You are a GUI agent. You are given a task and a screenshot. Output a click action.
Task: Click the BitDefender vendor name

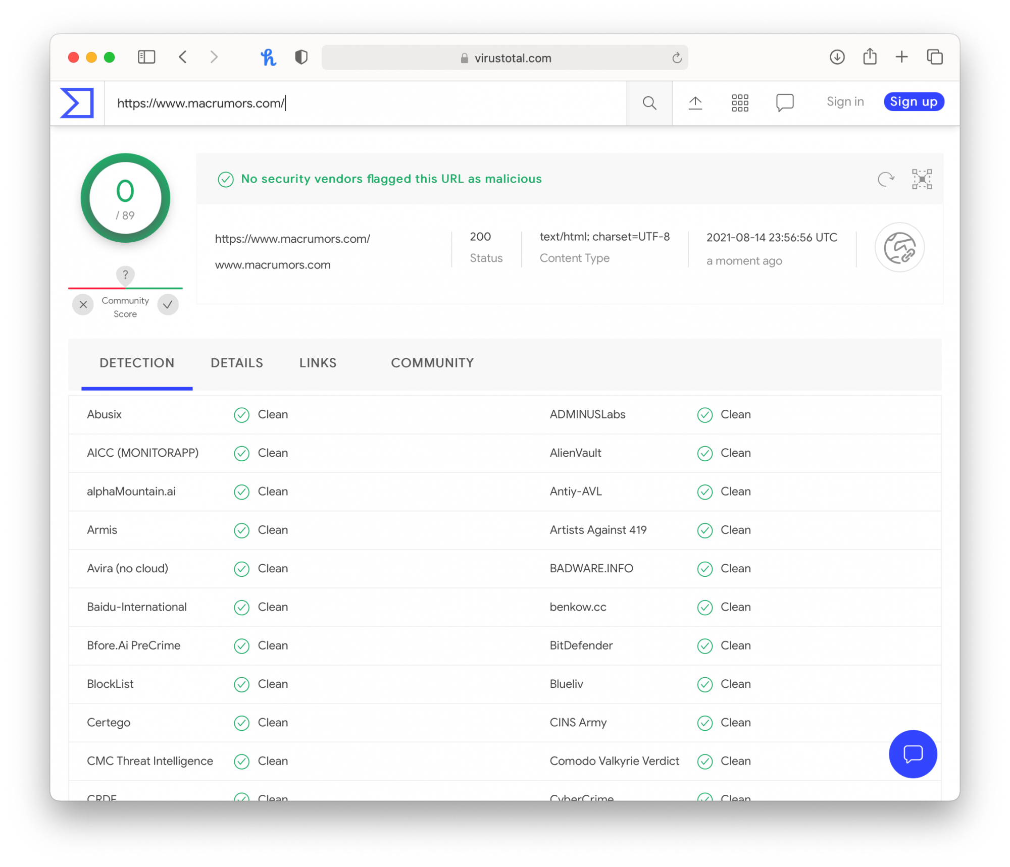coord(581,645)
